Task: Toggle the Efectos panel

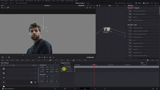Action: click(146, 3)
